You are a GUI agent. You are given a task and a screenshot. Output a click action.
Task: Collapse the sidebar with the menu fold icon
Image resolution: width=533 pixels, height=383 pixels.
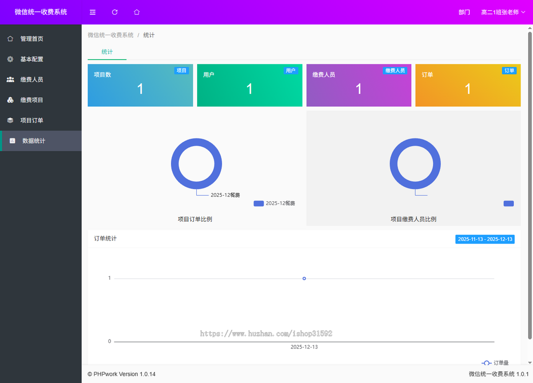(92, 12)
